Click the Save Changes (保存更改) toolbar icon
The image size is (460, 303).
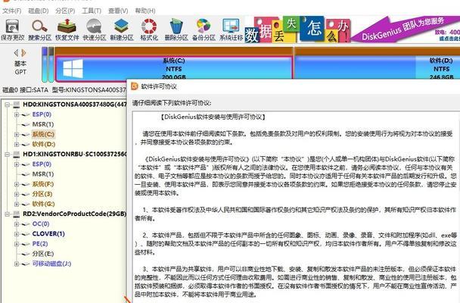pos(12,30)
